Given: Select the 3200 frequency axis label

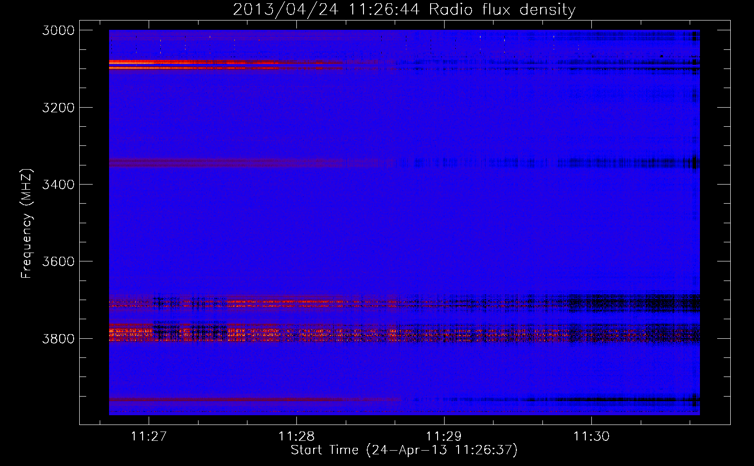Looking at the screenshot, I should (x=58, y=108).
